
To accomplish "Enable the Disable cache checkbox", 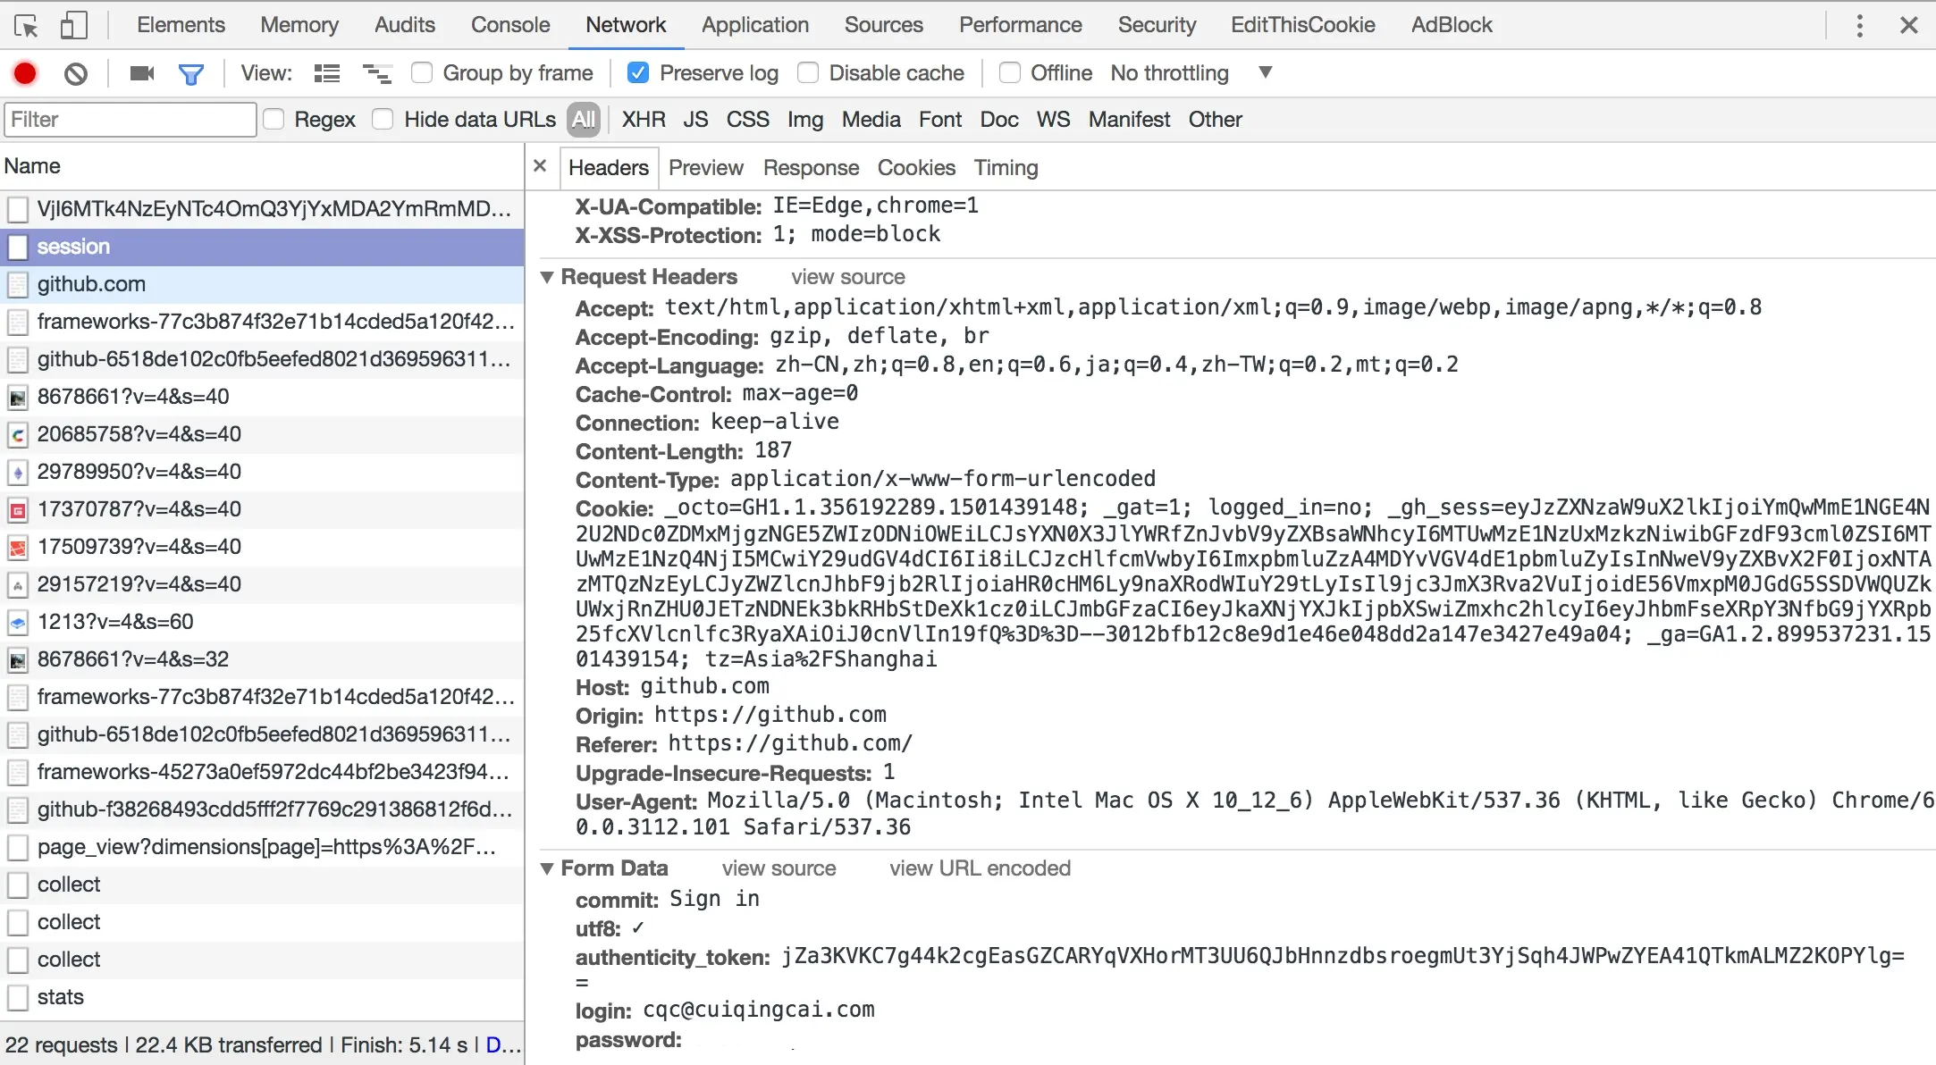I will tap(808, 72).
